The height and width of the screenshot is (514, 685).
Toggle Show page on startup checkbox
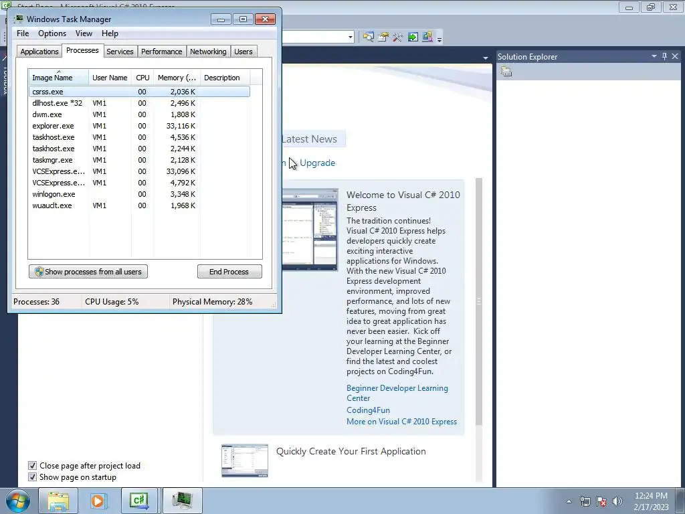point(32,477)
